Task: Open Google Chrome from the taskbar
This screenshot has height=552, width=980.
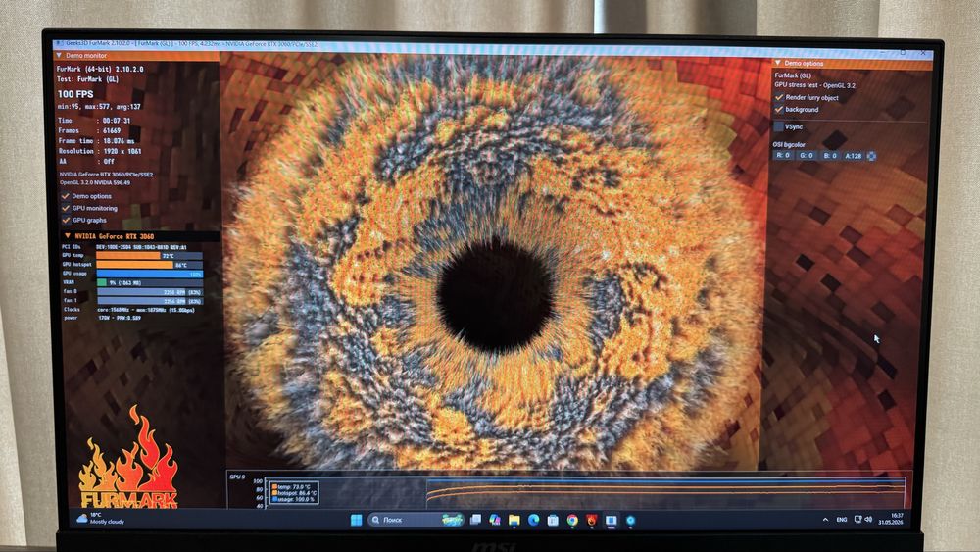Action: pos(572,520)
